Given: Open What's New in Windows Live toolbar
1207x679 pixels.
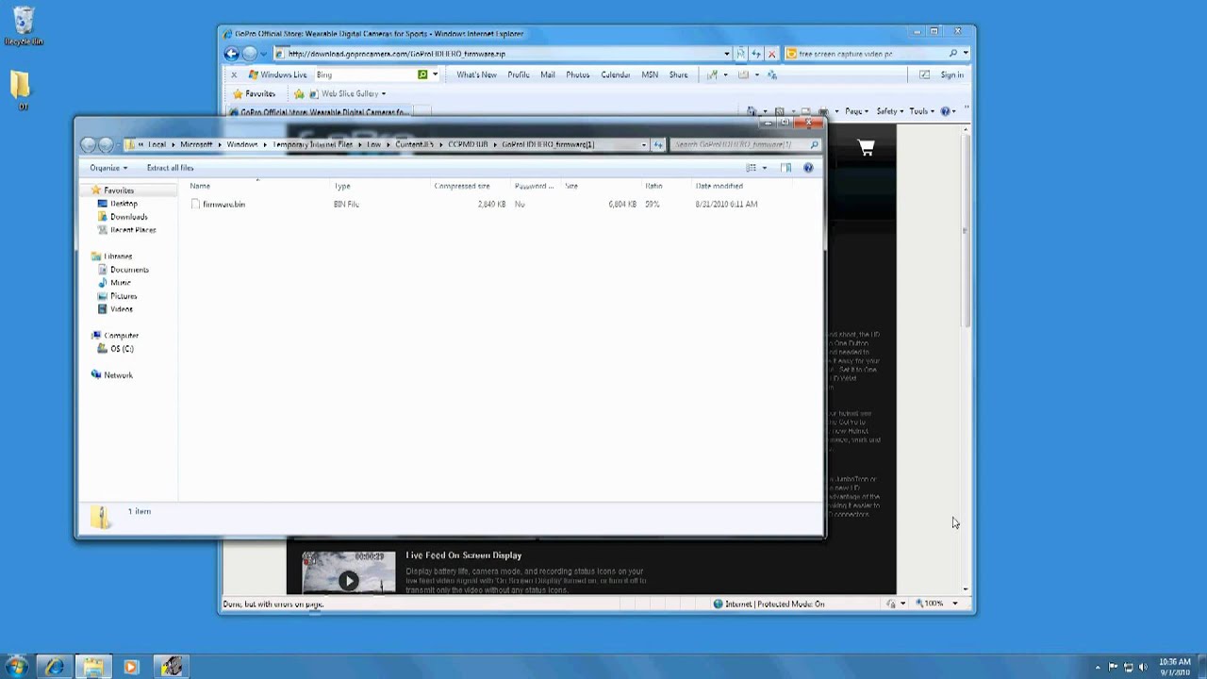Looking at the screenshot, I should (476, 75).
